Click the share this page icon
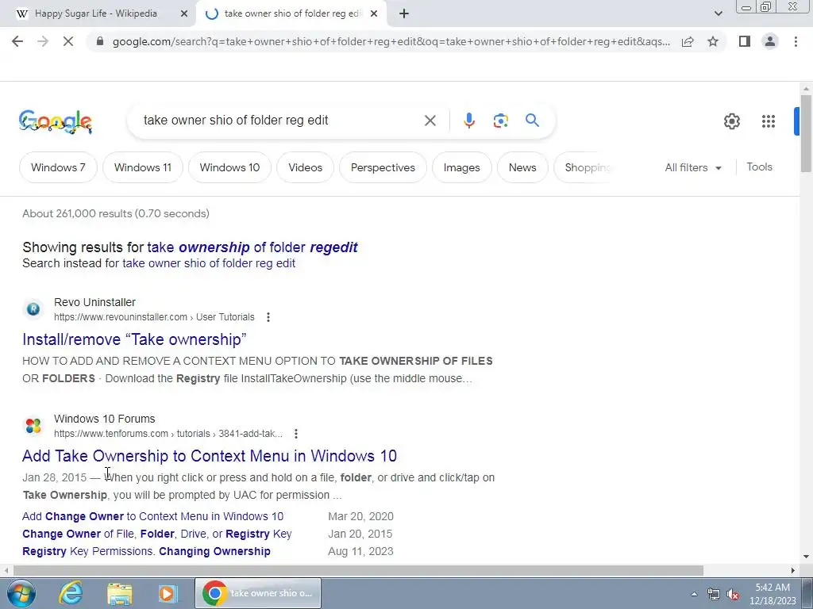This screenshot has width=813, height=609. (688, 41)
